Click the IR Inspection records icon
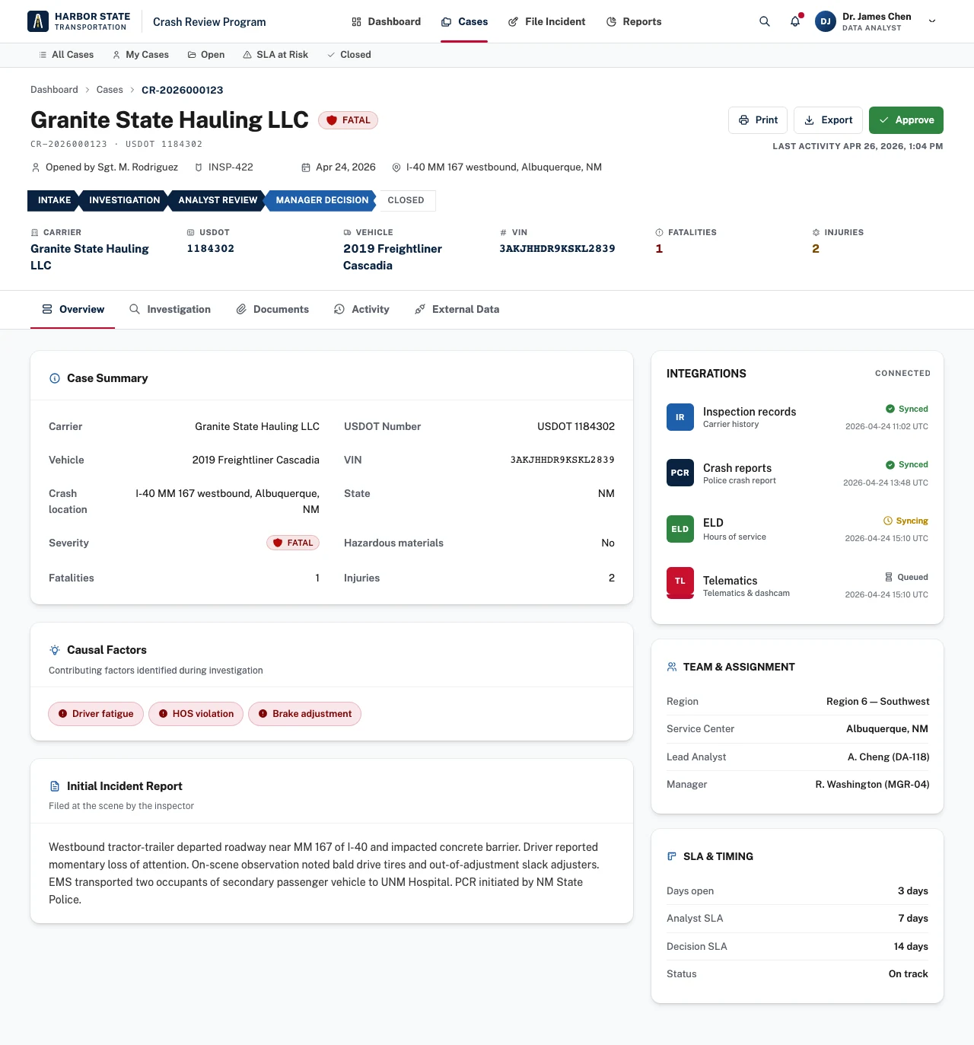The height and width of the screenshot is (1045, 974). pos(680,417)
